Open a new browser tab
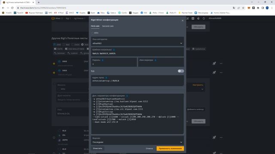This screenshot has width=275, height=154. pos(39,3)
